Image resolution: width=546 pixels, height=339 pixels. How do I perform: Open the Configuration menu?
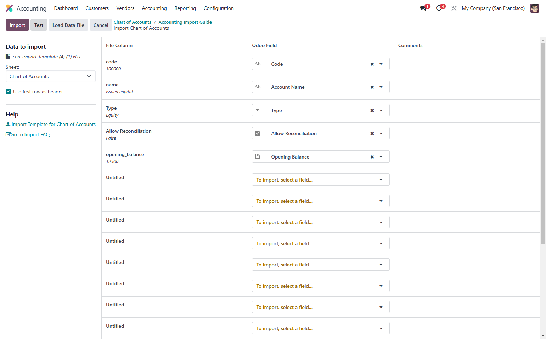click(219, 8)
